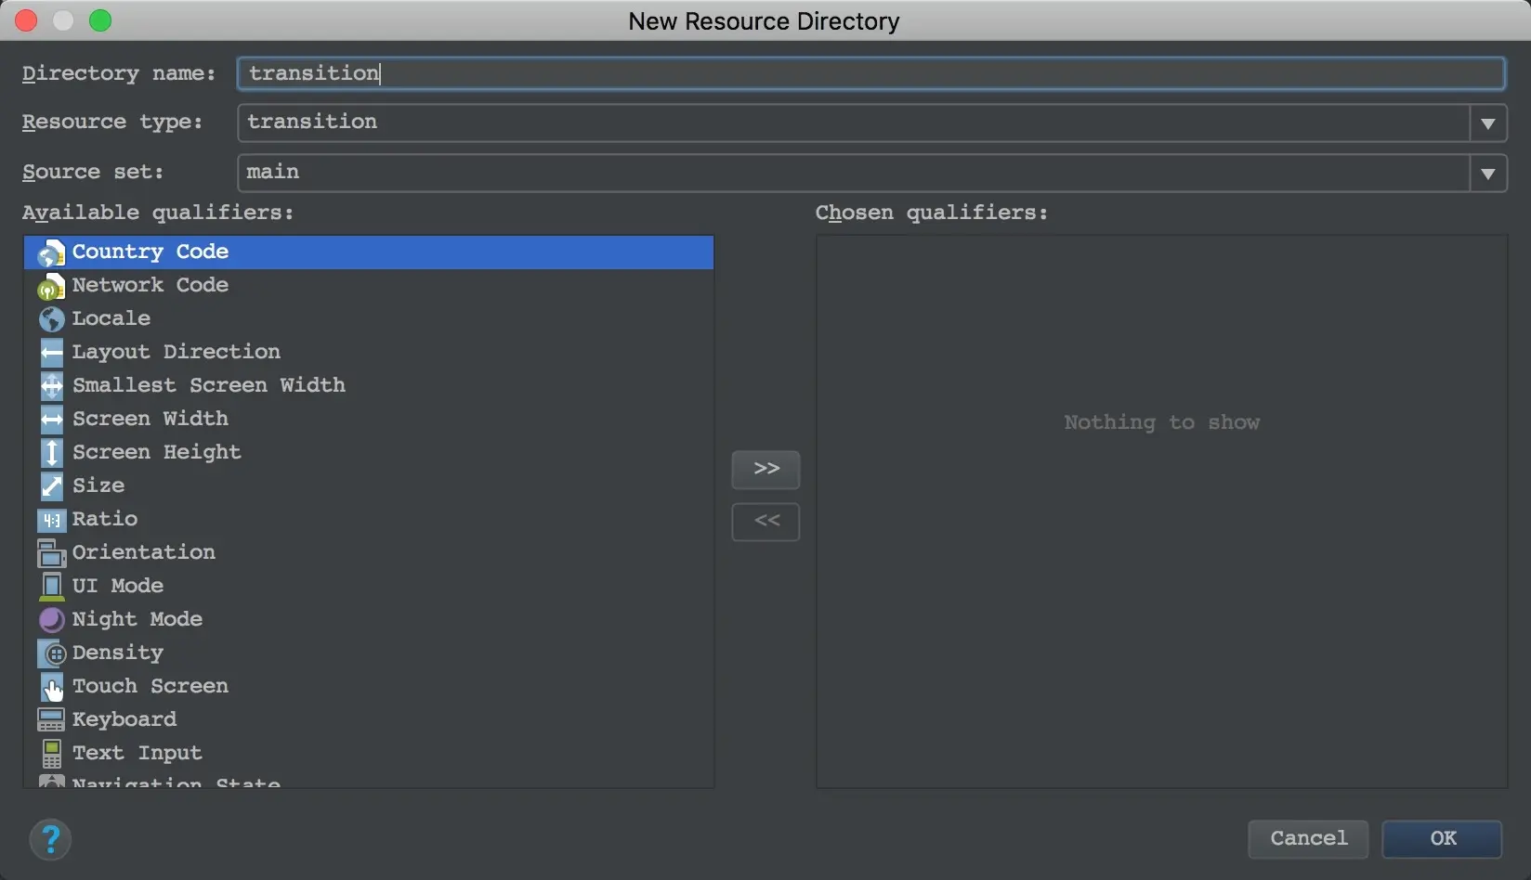Select the Locale qualifier
The image size is (1531, 880).
coord(369,319)
